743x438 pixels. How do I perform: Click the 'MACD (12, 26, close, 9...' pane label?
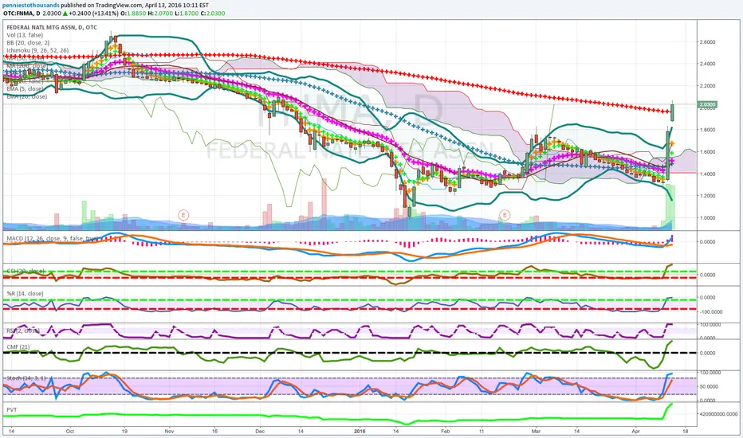click(52, 238)
